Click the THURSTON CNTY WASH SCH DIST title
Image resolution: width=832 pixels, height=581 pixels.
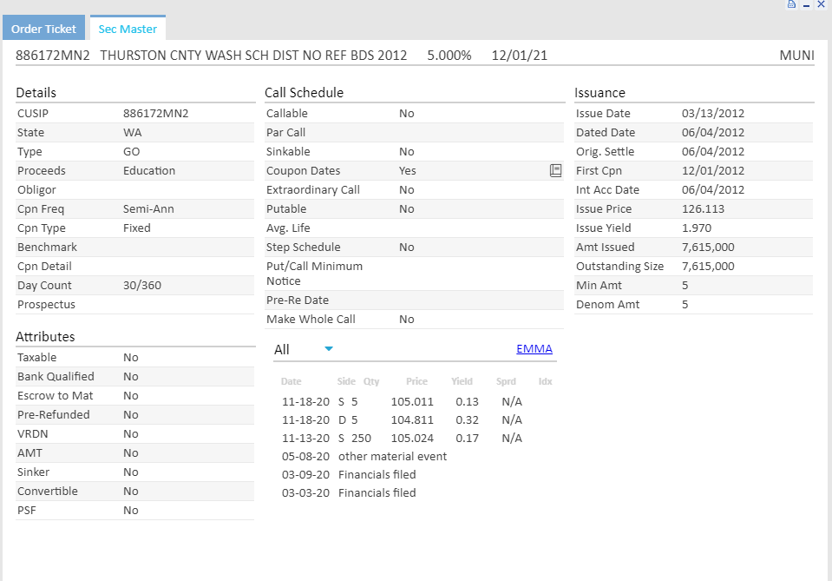click(x=253, y=56)
